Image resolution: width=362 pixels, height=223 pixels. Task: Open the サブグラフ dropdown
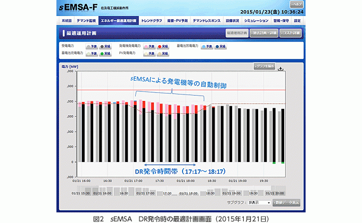[x=259, y=203]
